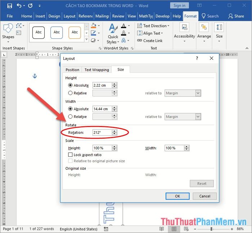Open Shape Styles dialog launcher
The height and width of the screenshot is (233, 252).
click(x=100, y=48)
